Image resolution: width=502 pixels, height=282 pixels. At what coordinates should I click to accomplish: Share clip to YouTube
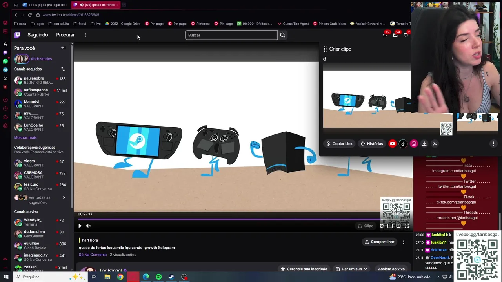click(392, 144)
